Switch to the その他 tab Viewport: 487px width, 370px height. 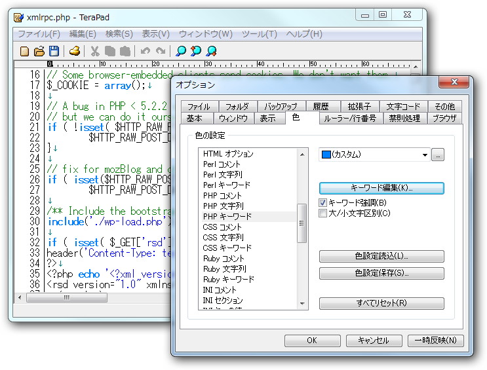click(x=444, y=107)
